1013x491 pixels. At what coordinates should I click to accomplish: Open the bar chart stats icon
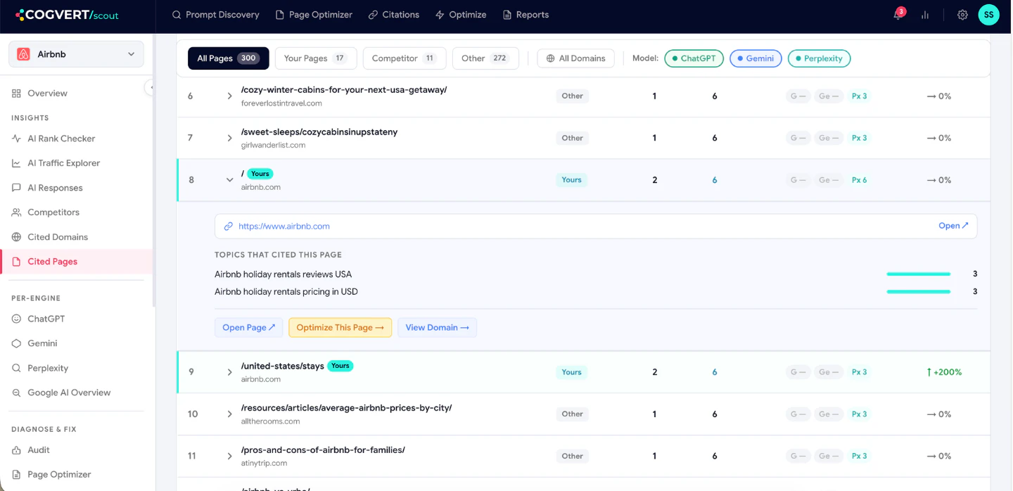[x=925, y=15]
